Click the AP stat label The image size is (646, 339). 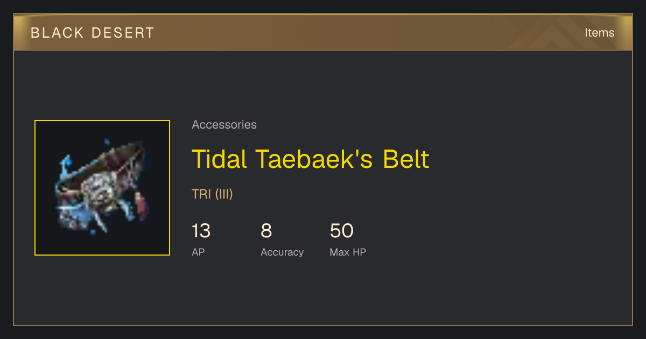tap(198, 252)
